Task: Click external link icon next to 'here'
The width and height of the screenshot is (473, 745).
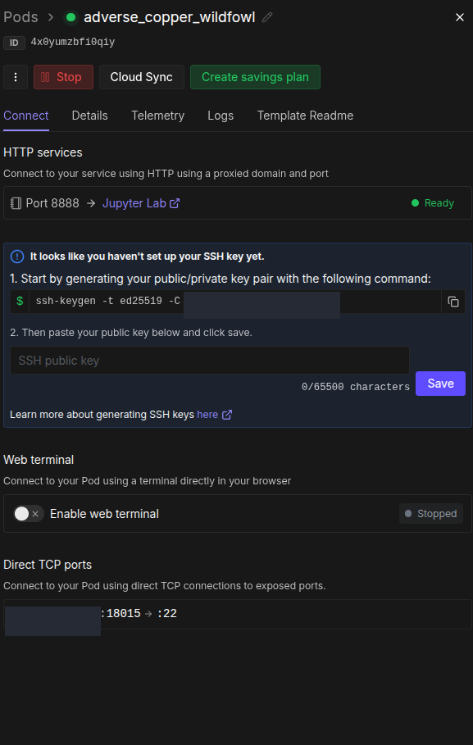Action: [x=227, y=415]
